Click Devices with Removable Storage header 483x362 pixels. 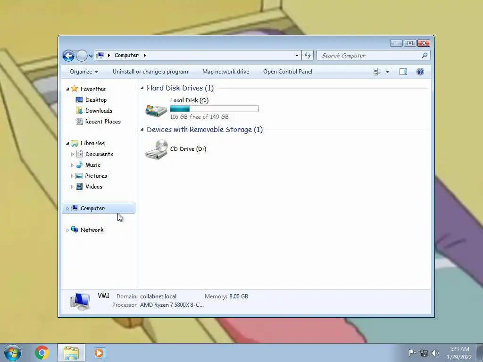[x=205, y=130]
